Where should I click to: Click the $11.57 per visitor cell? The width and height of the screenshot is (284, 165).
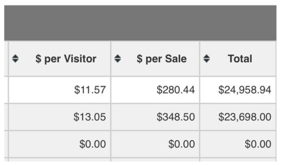pyautogui.click(x=60, y=90)
